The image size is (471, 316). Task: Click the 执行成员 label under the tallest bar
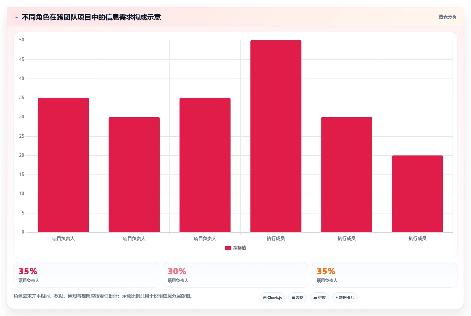tap(276, 238)
